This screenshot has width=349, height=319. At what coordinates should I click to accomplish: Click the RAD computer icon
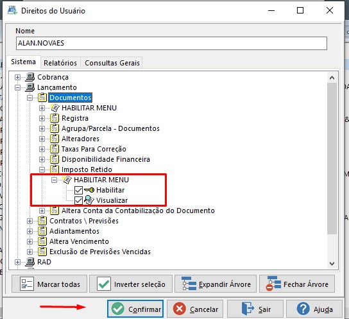30,262
